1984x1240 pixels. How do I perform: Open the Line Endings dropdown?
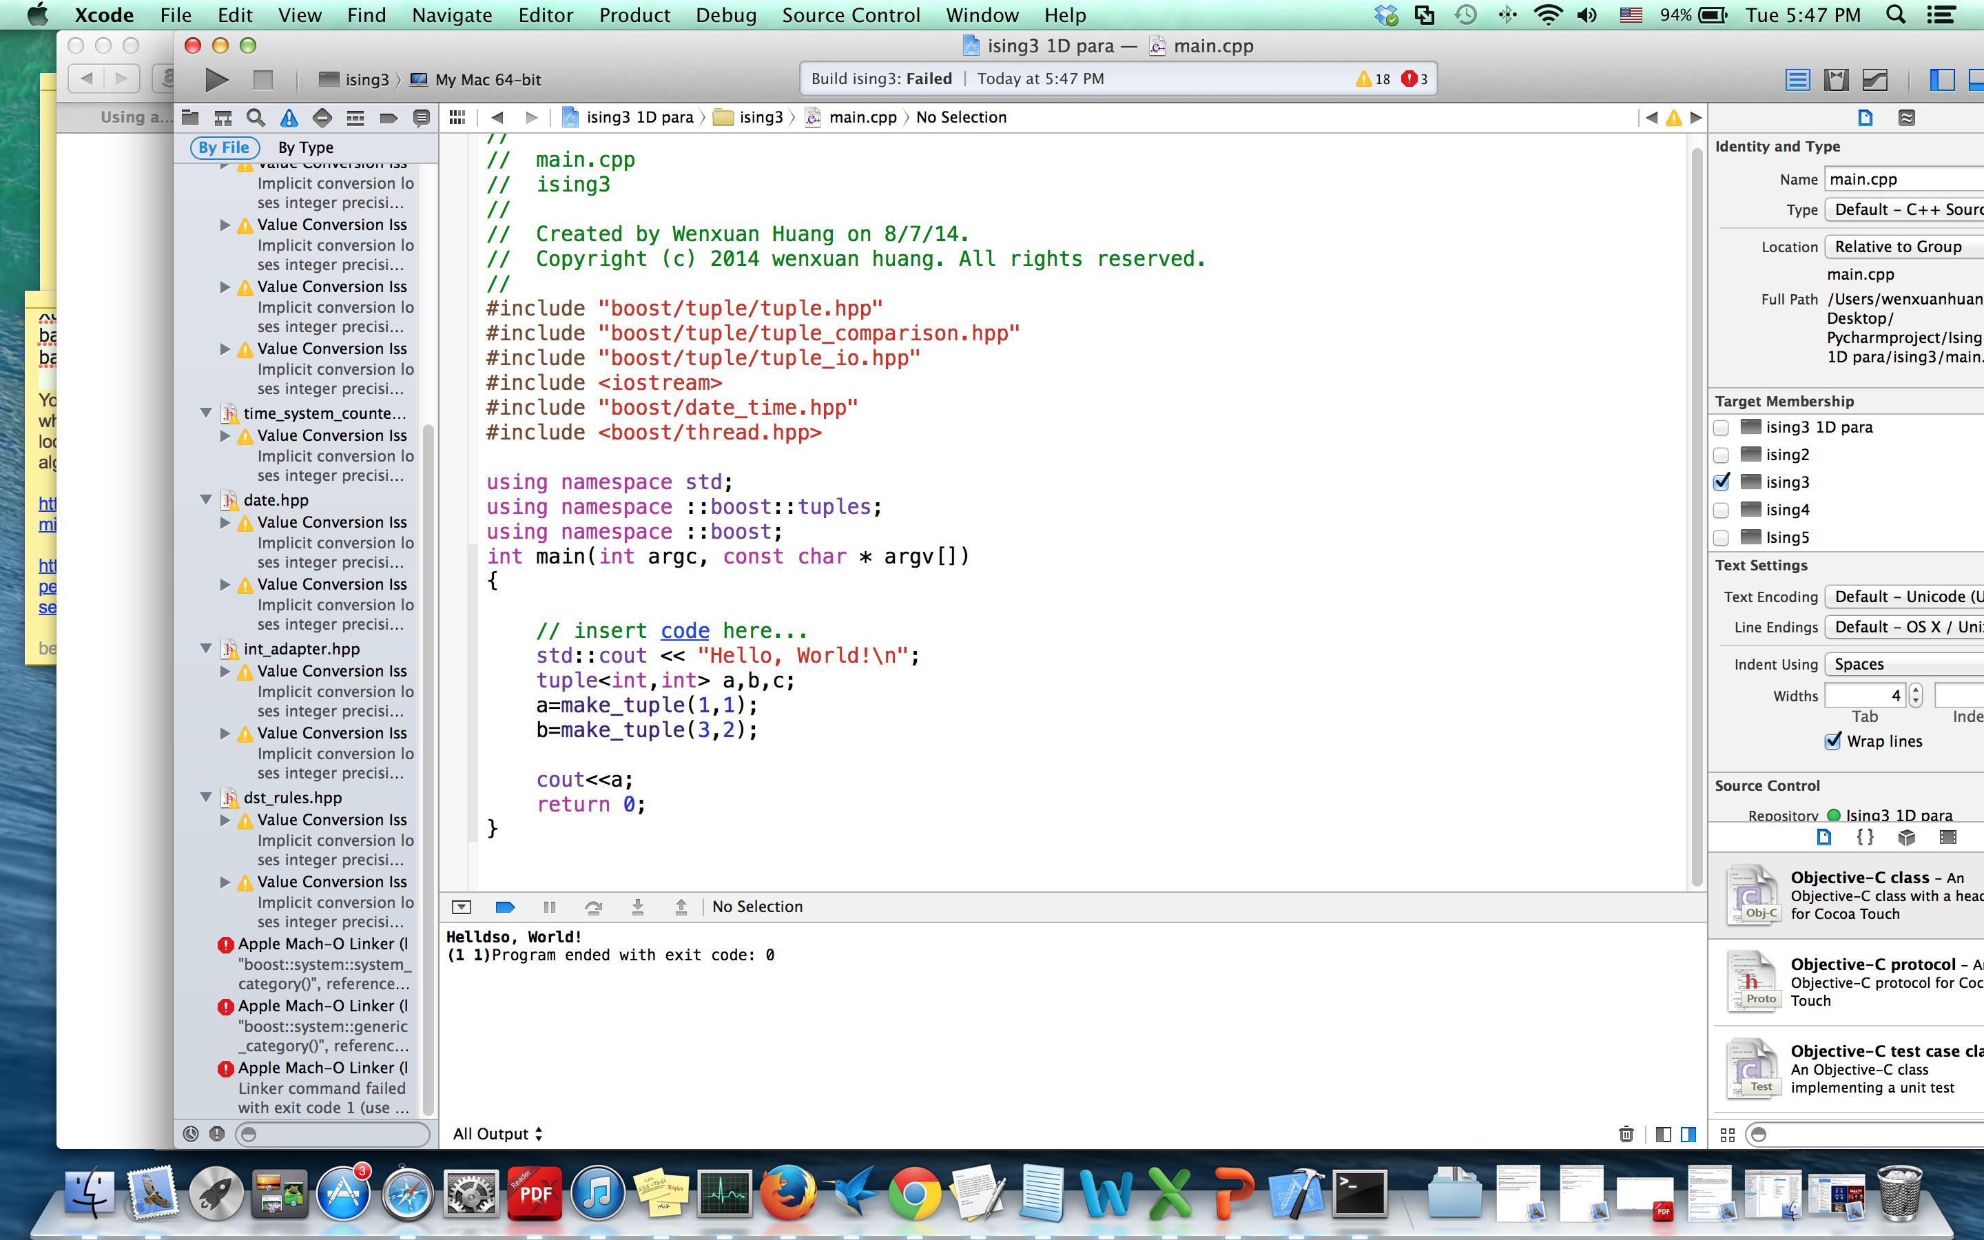coord(1905,628)
